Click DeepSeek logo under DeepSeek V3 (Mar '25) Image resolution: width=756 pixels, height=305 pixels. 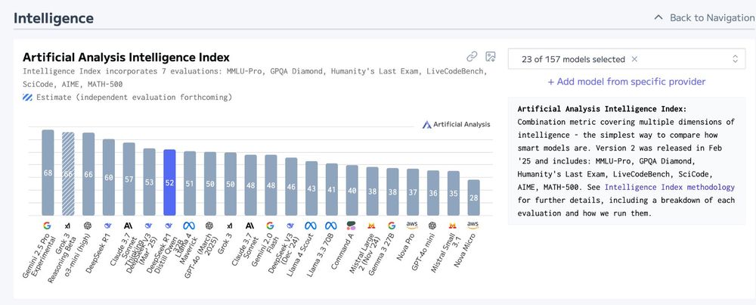tap(148, 226)
